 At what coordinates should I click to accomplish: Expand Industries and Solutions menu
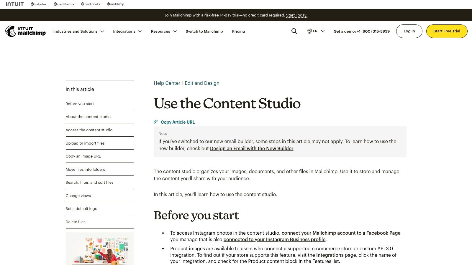(x=78, y=31)
